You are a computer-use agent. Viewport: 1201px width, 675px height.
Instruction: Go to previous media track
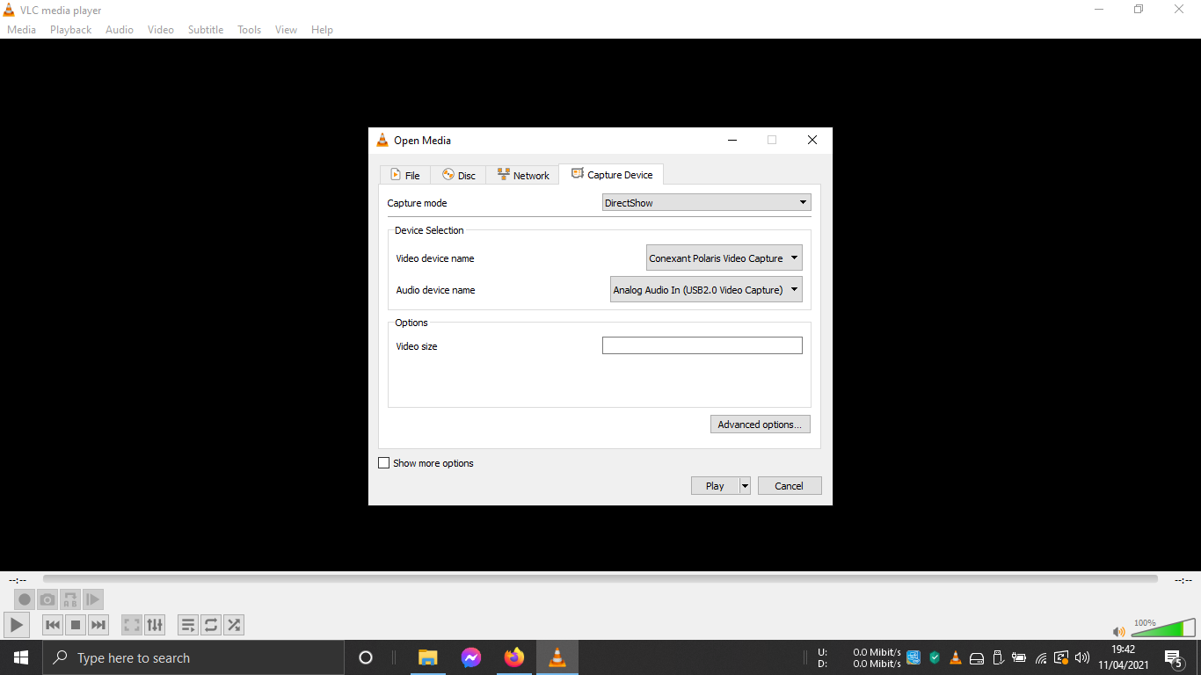[x=53, y=625]
